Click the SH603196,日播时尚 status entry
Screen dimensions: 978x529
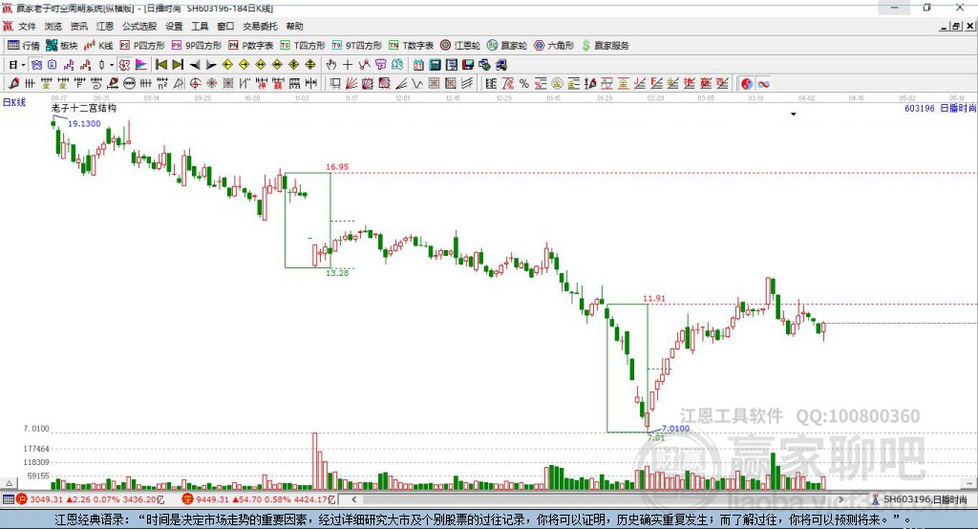click(x=920, y=499)
